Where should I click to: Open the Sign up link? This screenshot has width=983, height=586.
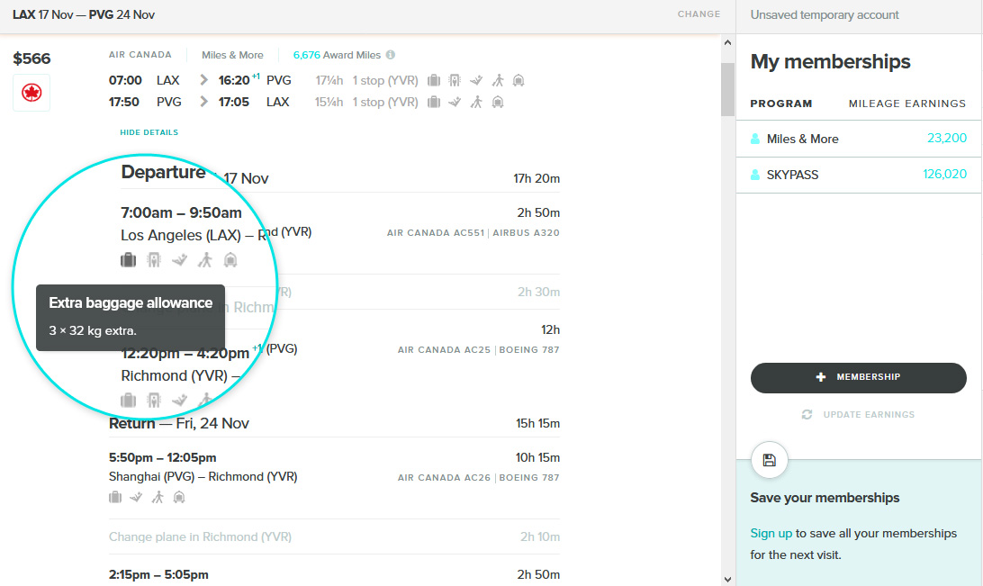(x=771, y=534)
